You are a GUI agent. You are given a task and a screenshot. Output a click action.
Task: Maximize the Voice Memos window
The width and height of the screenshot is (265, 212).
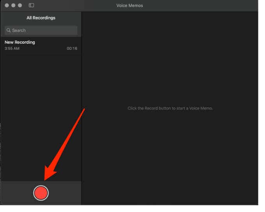(x=20, y=5)
